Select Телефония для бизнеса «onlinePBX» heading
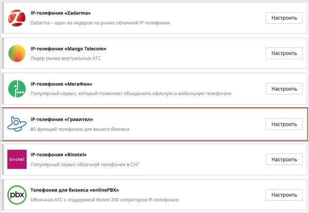309x213 pixels. tap(75, 190)
